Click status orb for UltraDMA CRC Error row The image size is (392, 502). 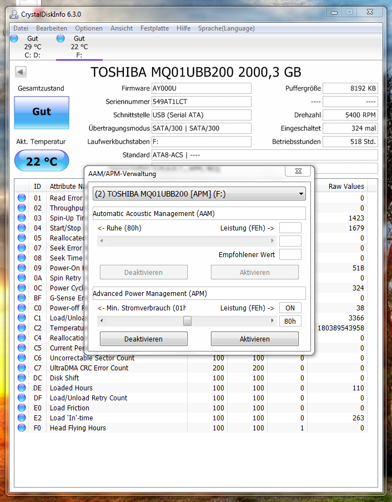click(x=22, y=368)
